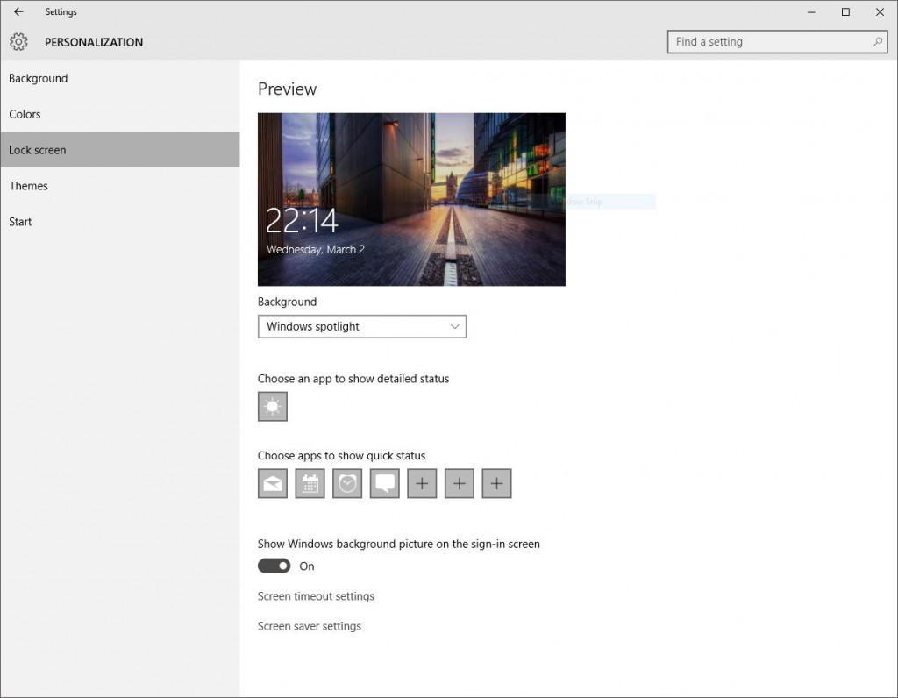This screenshot has height=698, width=898.
Task: Open Screen timeout settings link
Action: (316, 596)
